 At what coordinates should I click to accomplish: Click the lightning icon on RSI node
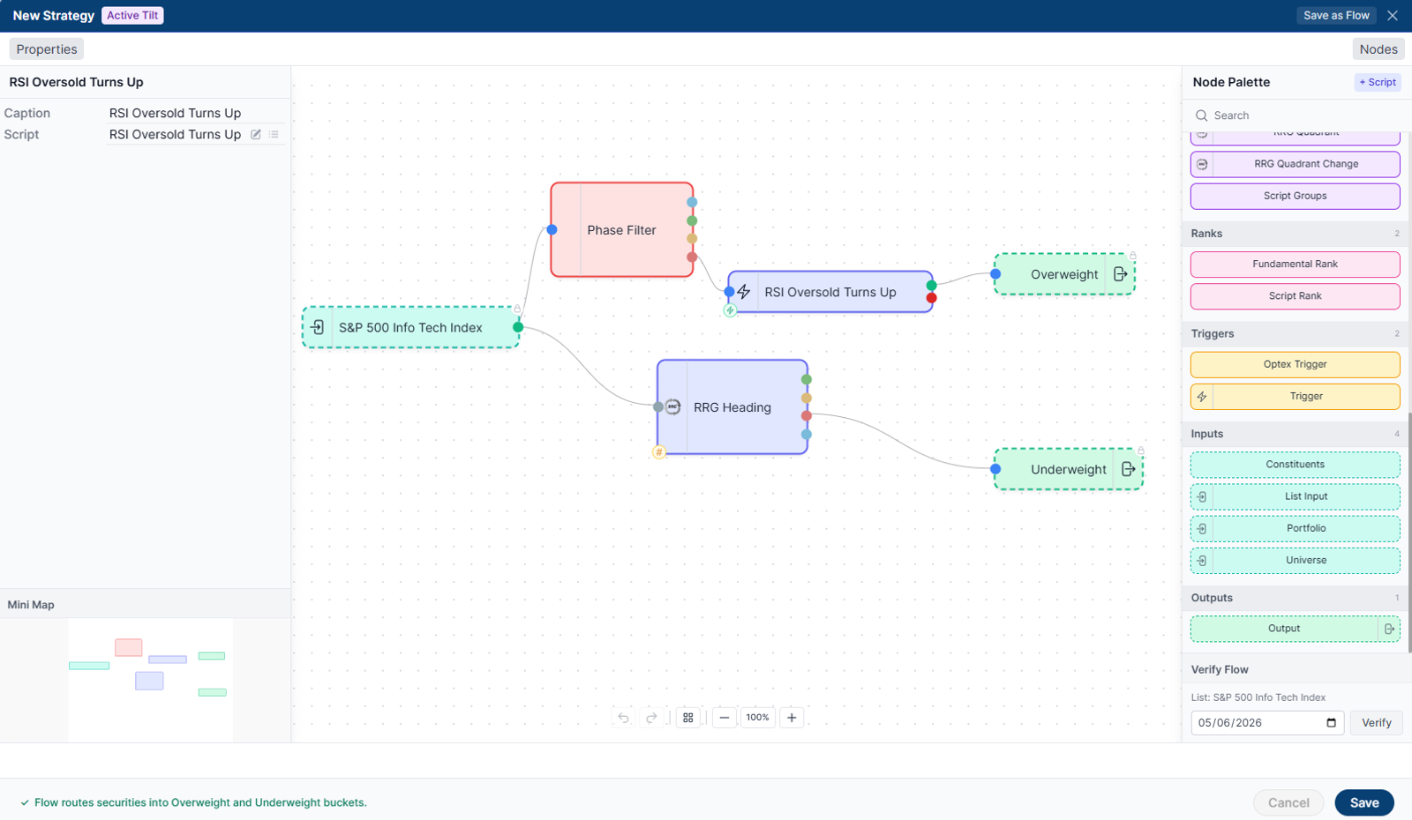point(744,292)
